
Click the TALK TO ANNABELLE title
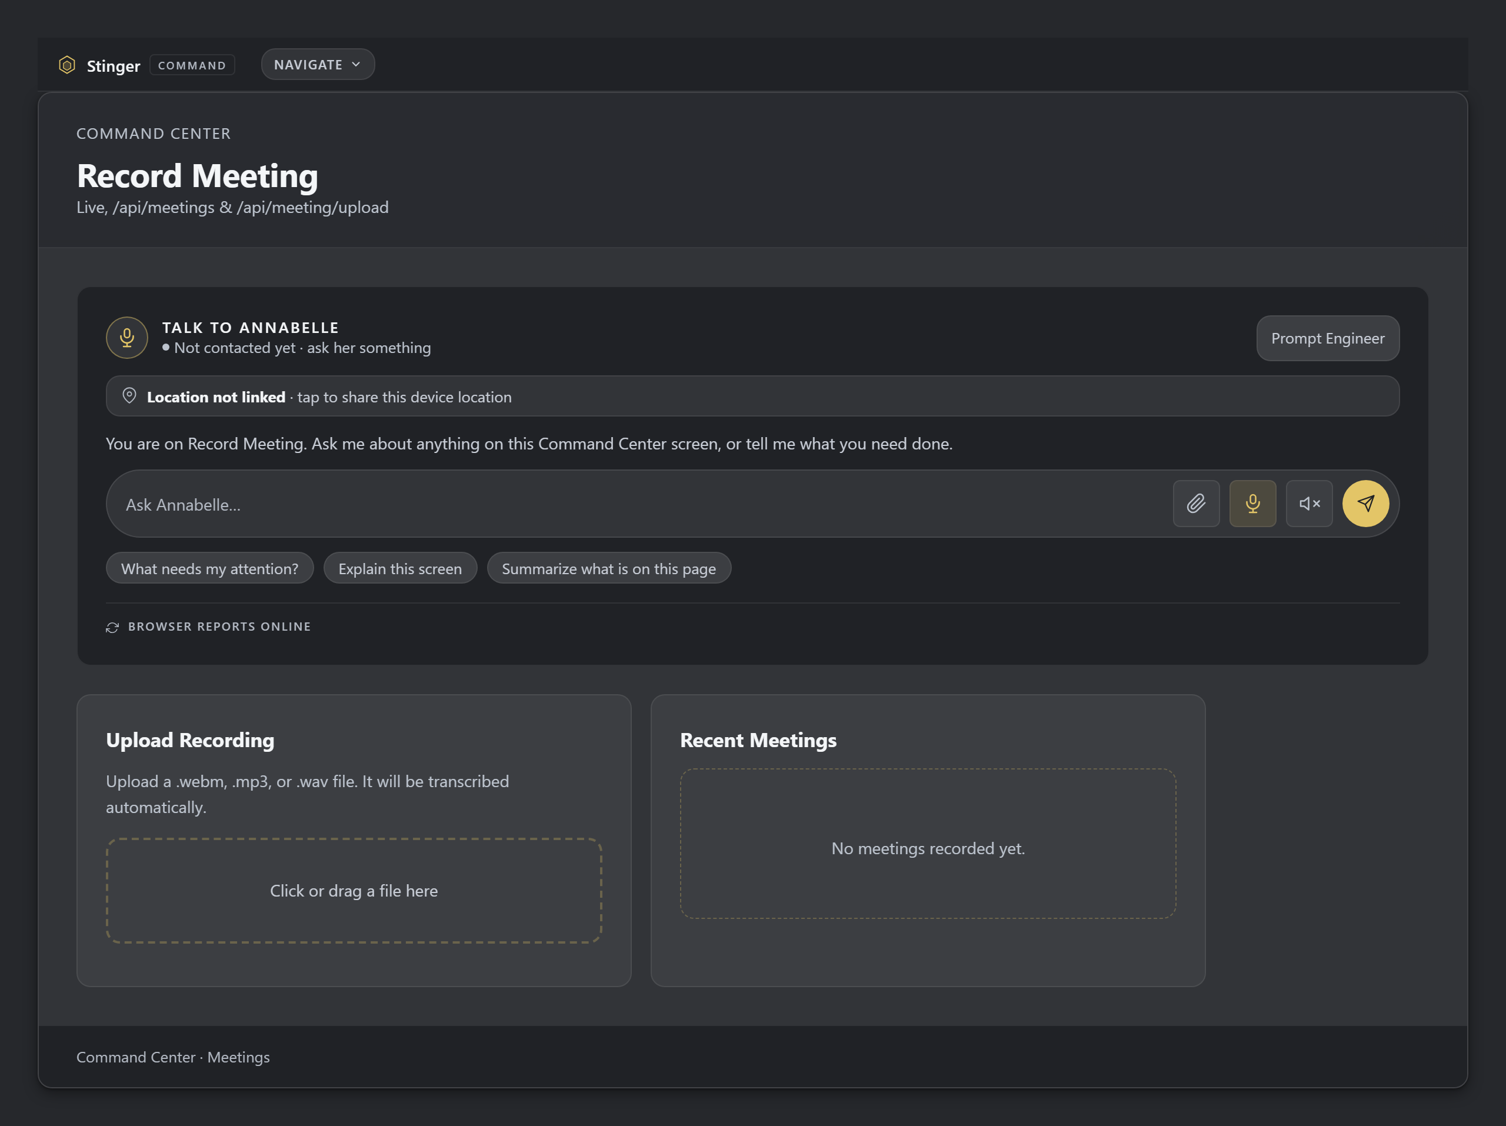tap(251, 328)
